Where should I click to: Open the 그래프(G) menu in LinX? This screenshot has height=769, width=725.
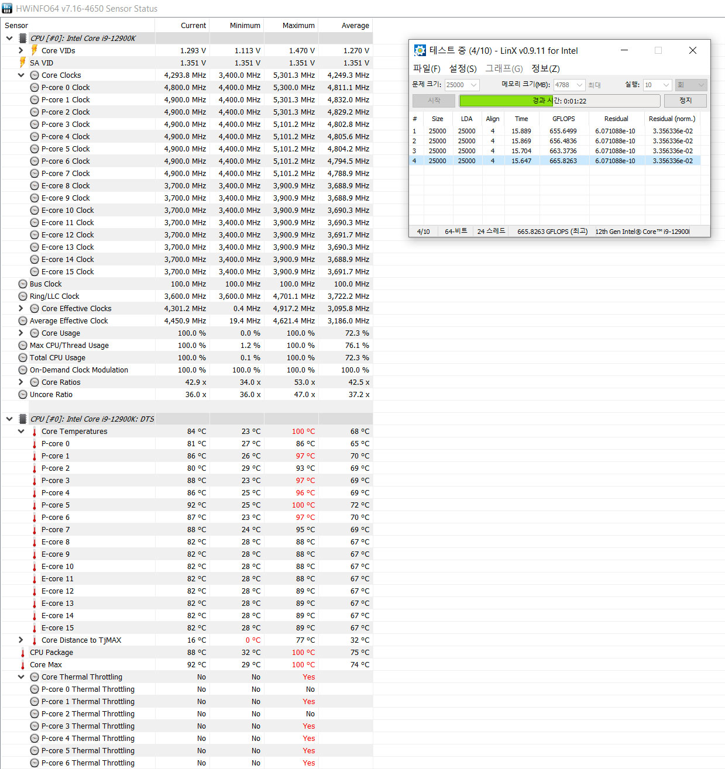pos(504,68)
